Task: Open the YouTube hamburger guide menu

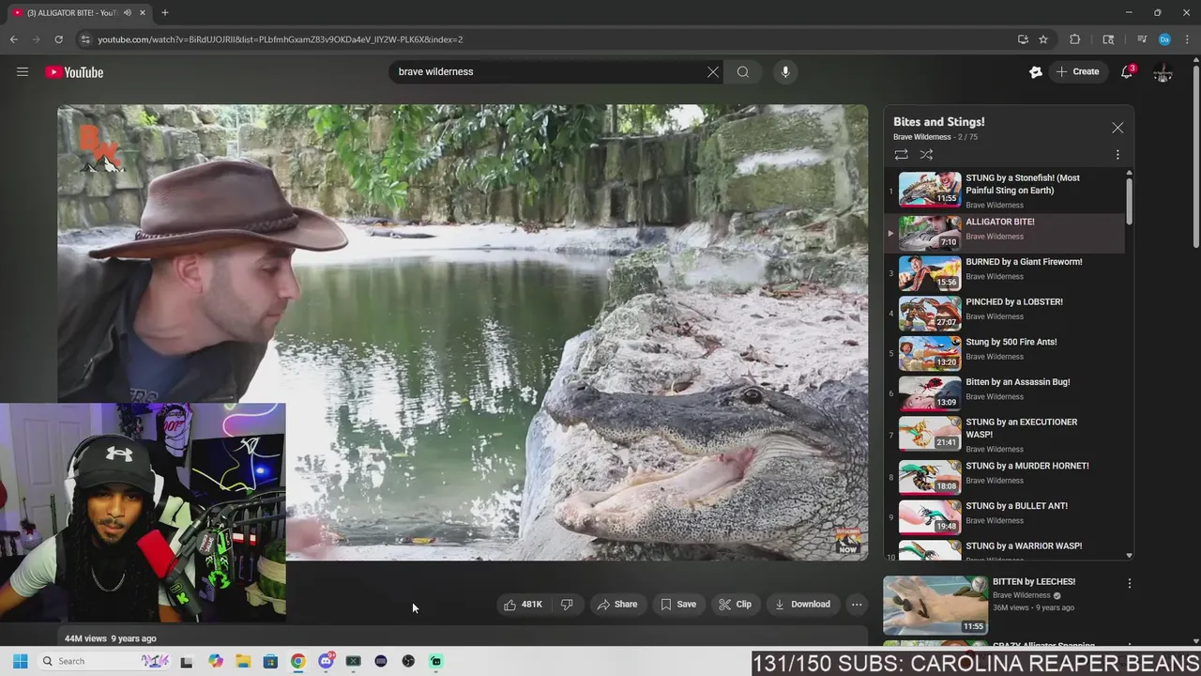Action: [23, 71]
